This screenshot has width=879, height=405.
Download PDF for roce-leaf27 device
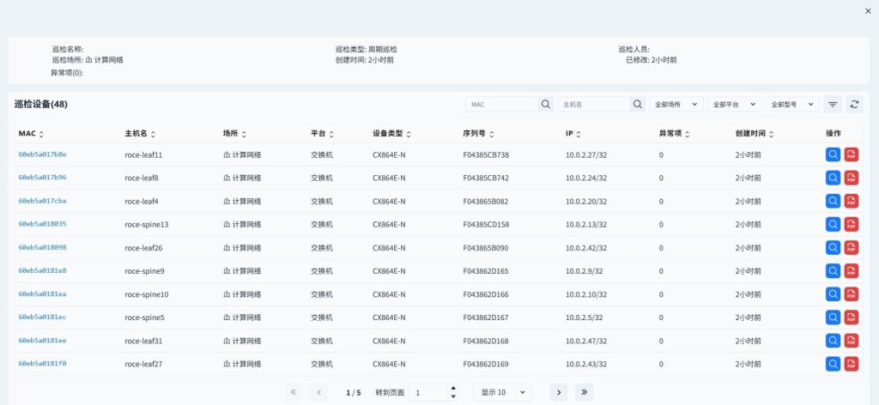pyautogui.click(x=851, y=364)
